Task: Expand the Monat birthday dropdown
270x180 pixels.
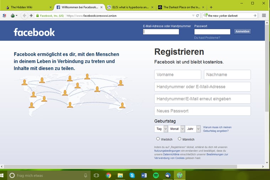Action: tap(177, 129)
